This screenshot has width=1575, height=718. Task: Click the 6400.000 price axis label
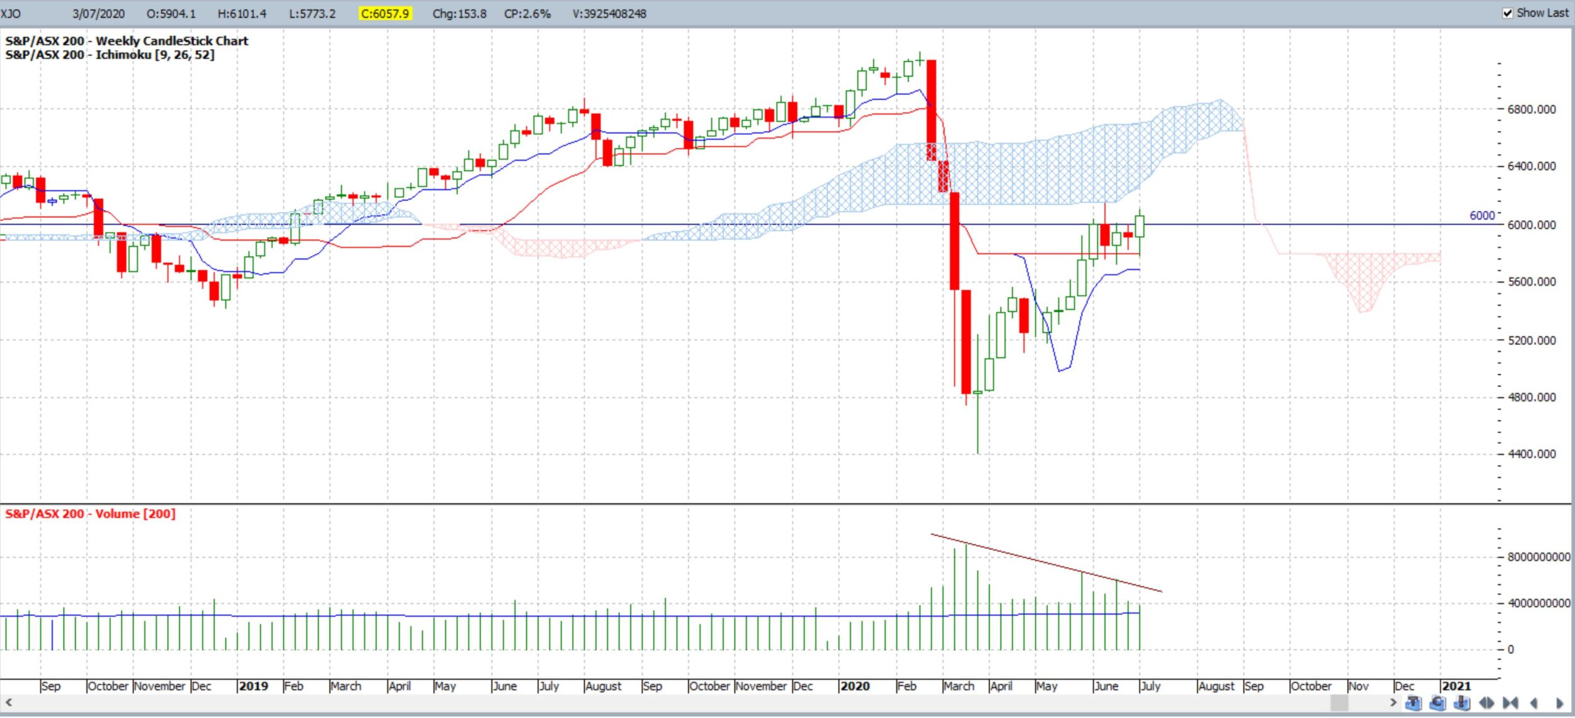click(x=1532, y=166)
